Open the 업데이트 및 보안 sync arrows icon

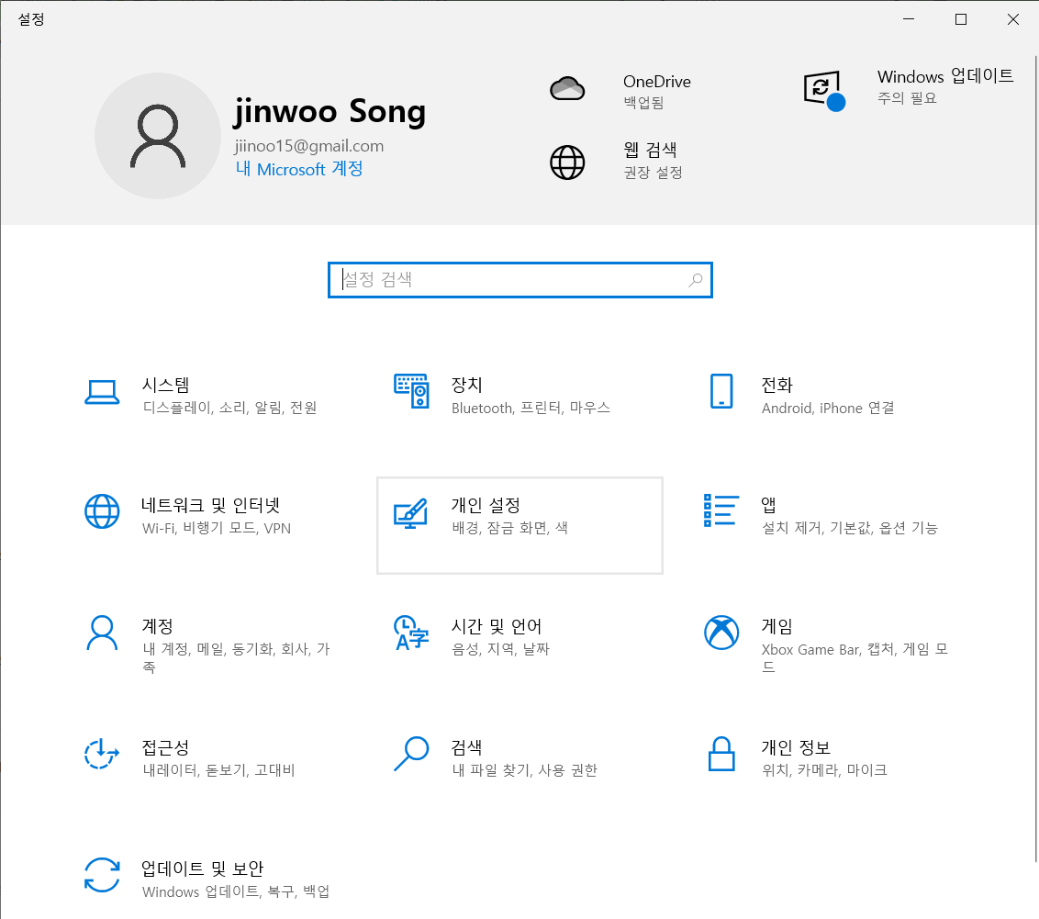coord(102,875)
